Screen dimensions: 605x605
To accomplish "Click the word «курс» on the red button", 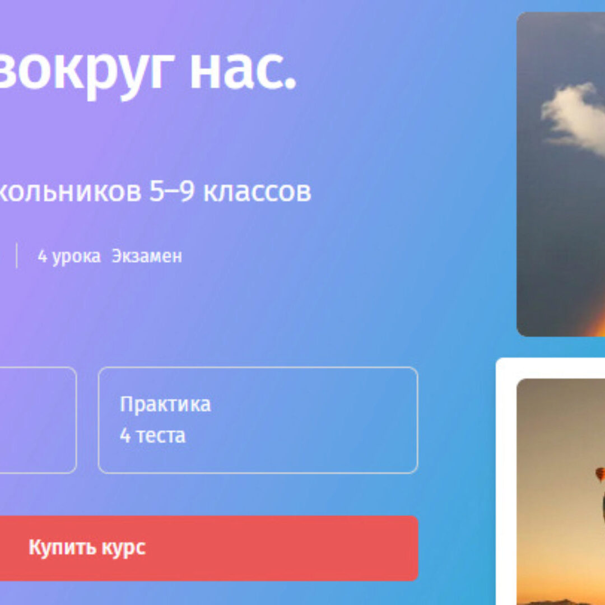I will pyautogui.click(x=123, y=548).
